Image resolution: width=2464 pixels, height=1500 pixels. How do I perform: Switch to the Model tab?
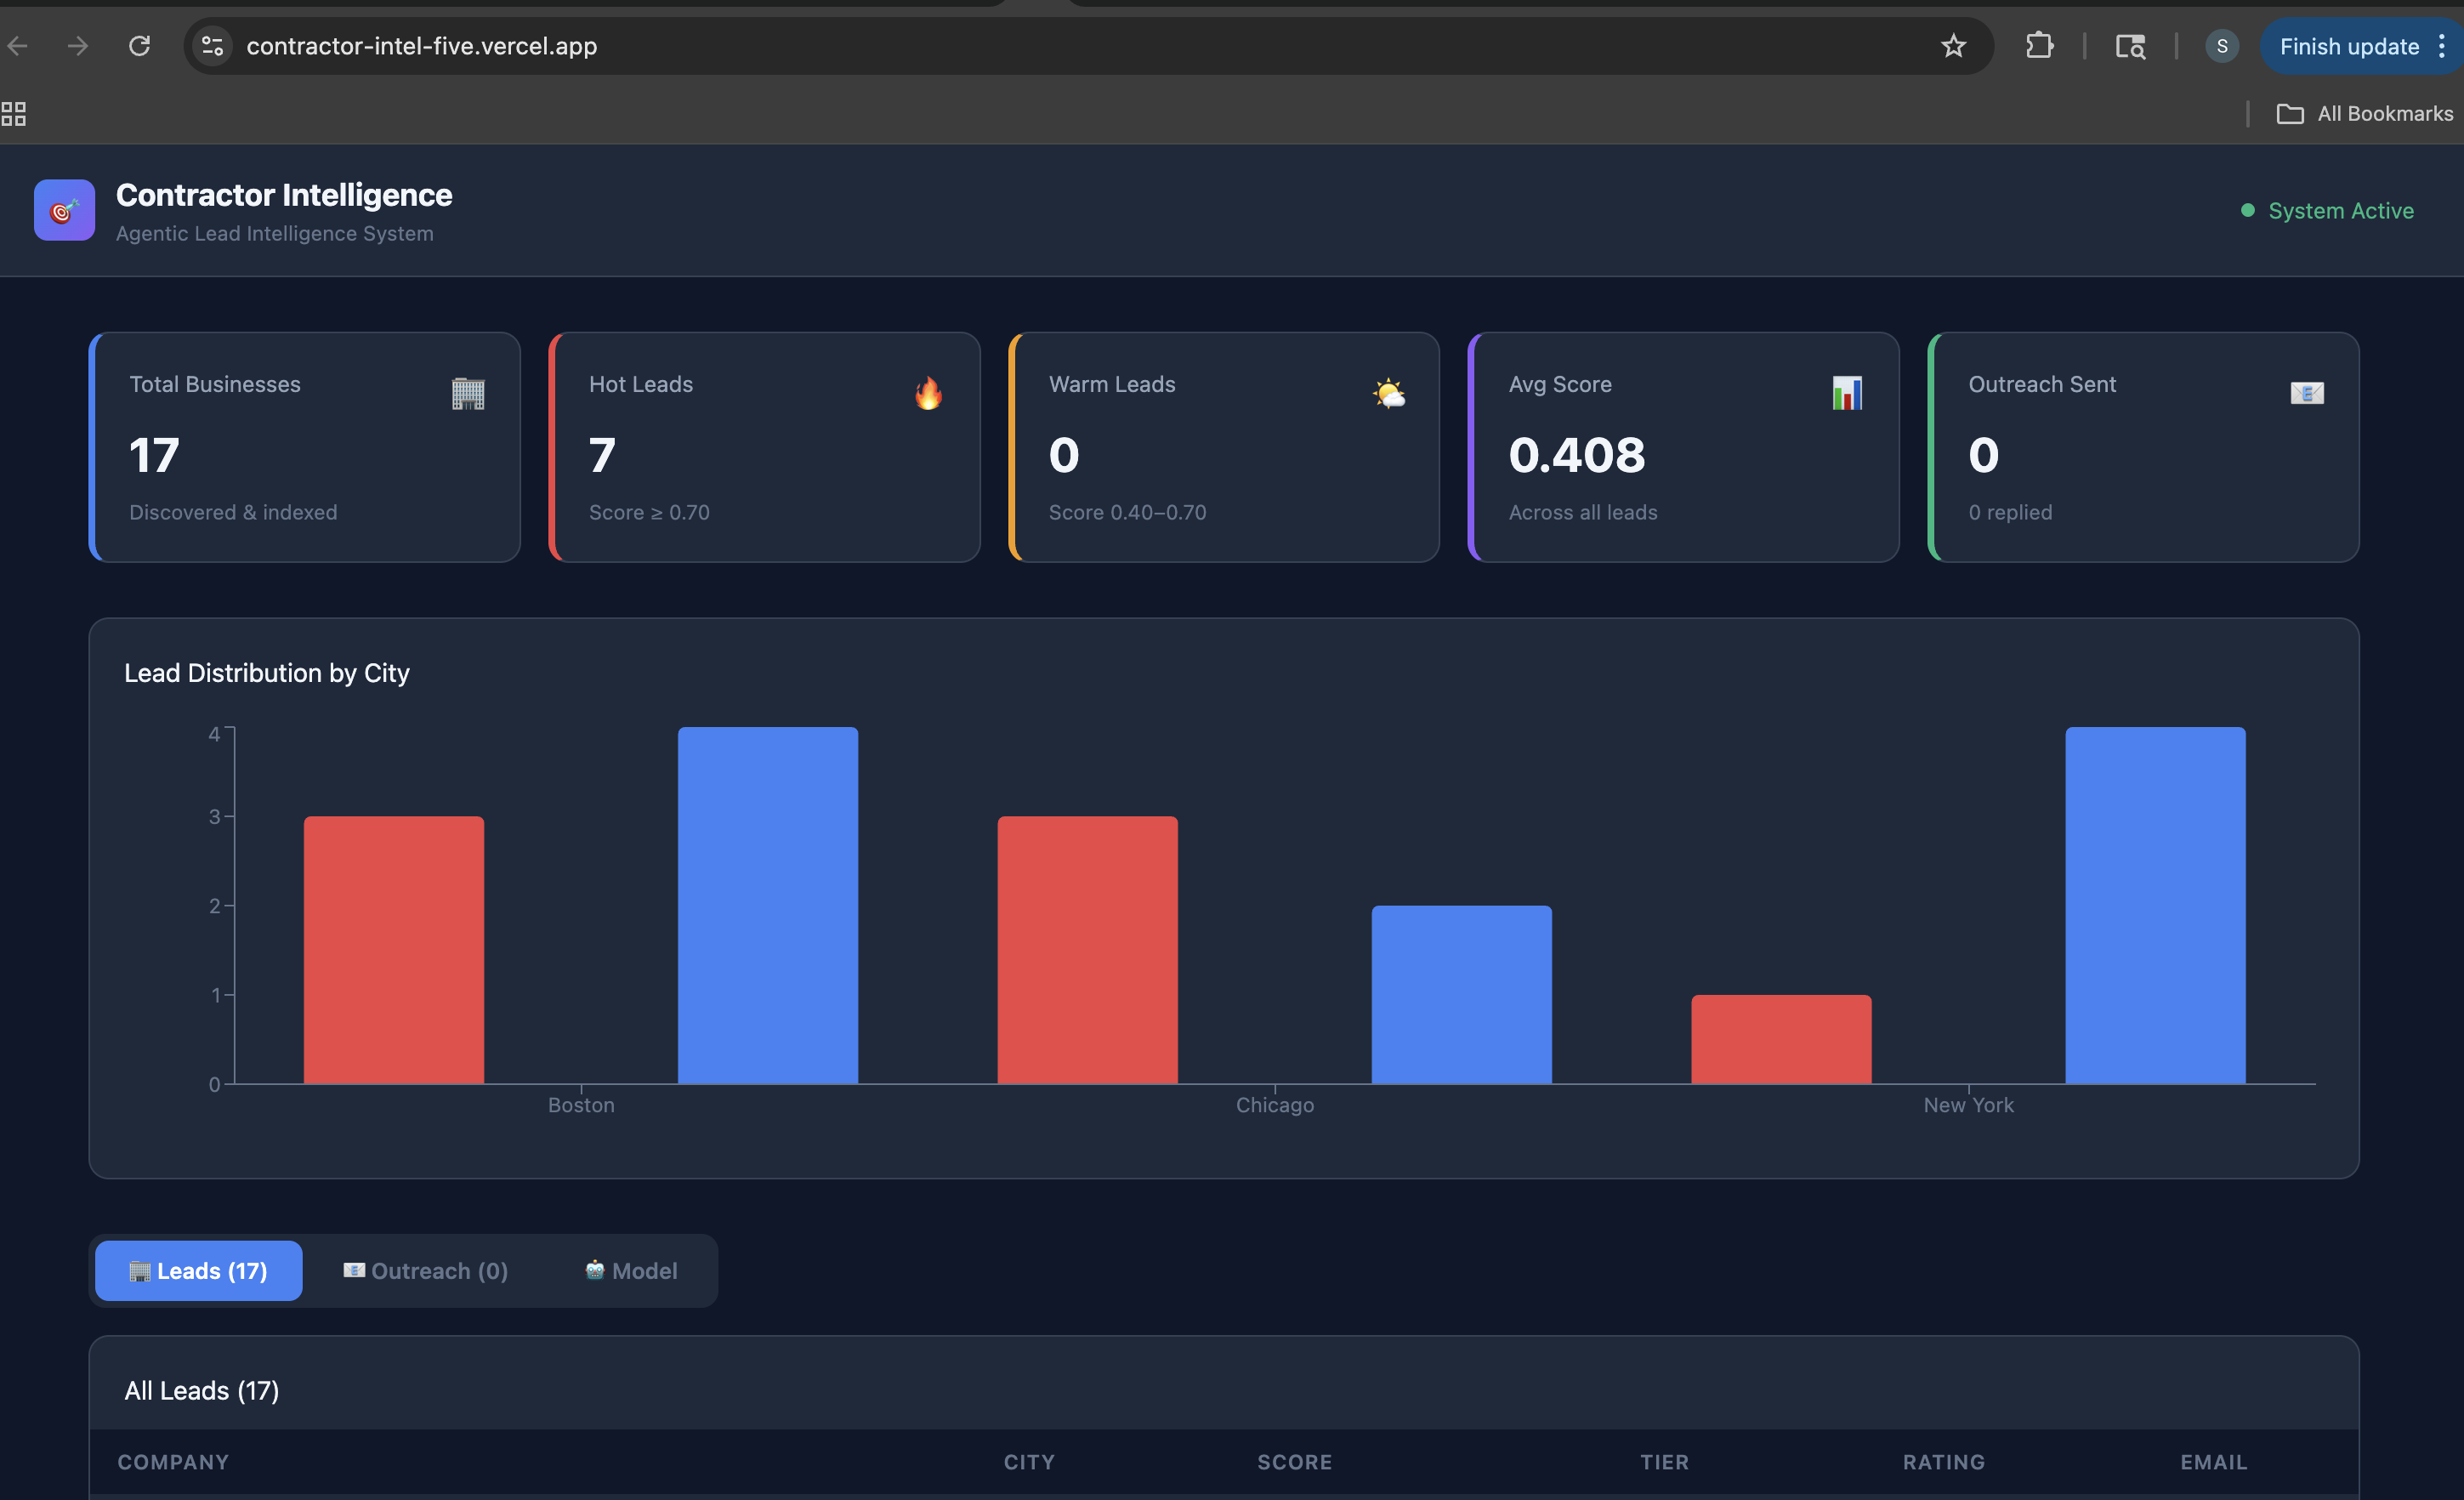point(631,1271)
